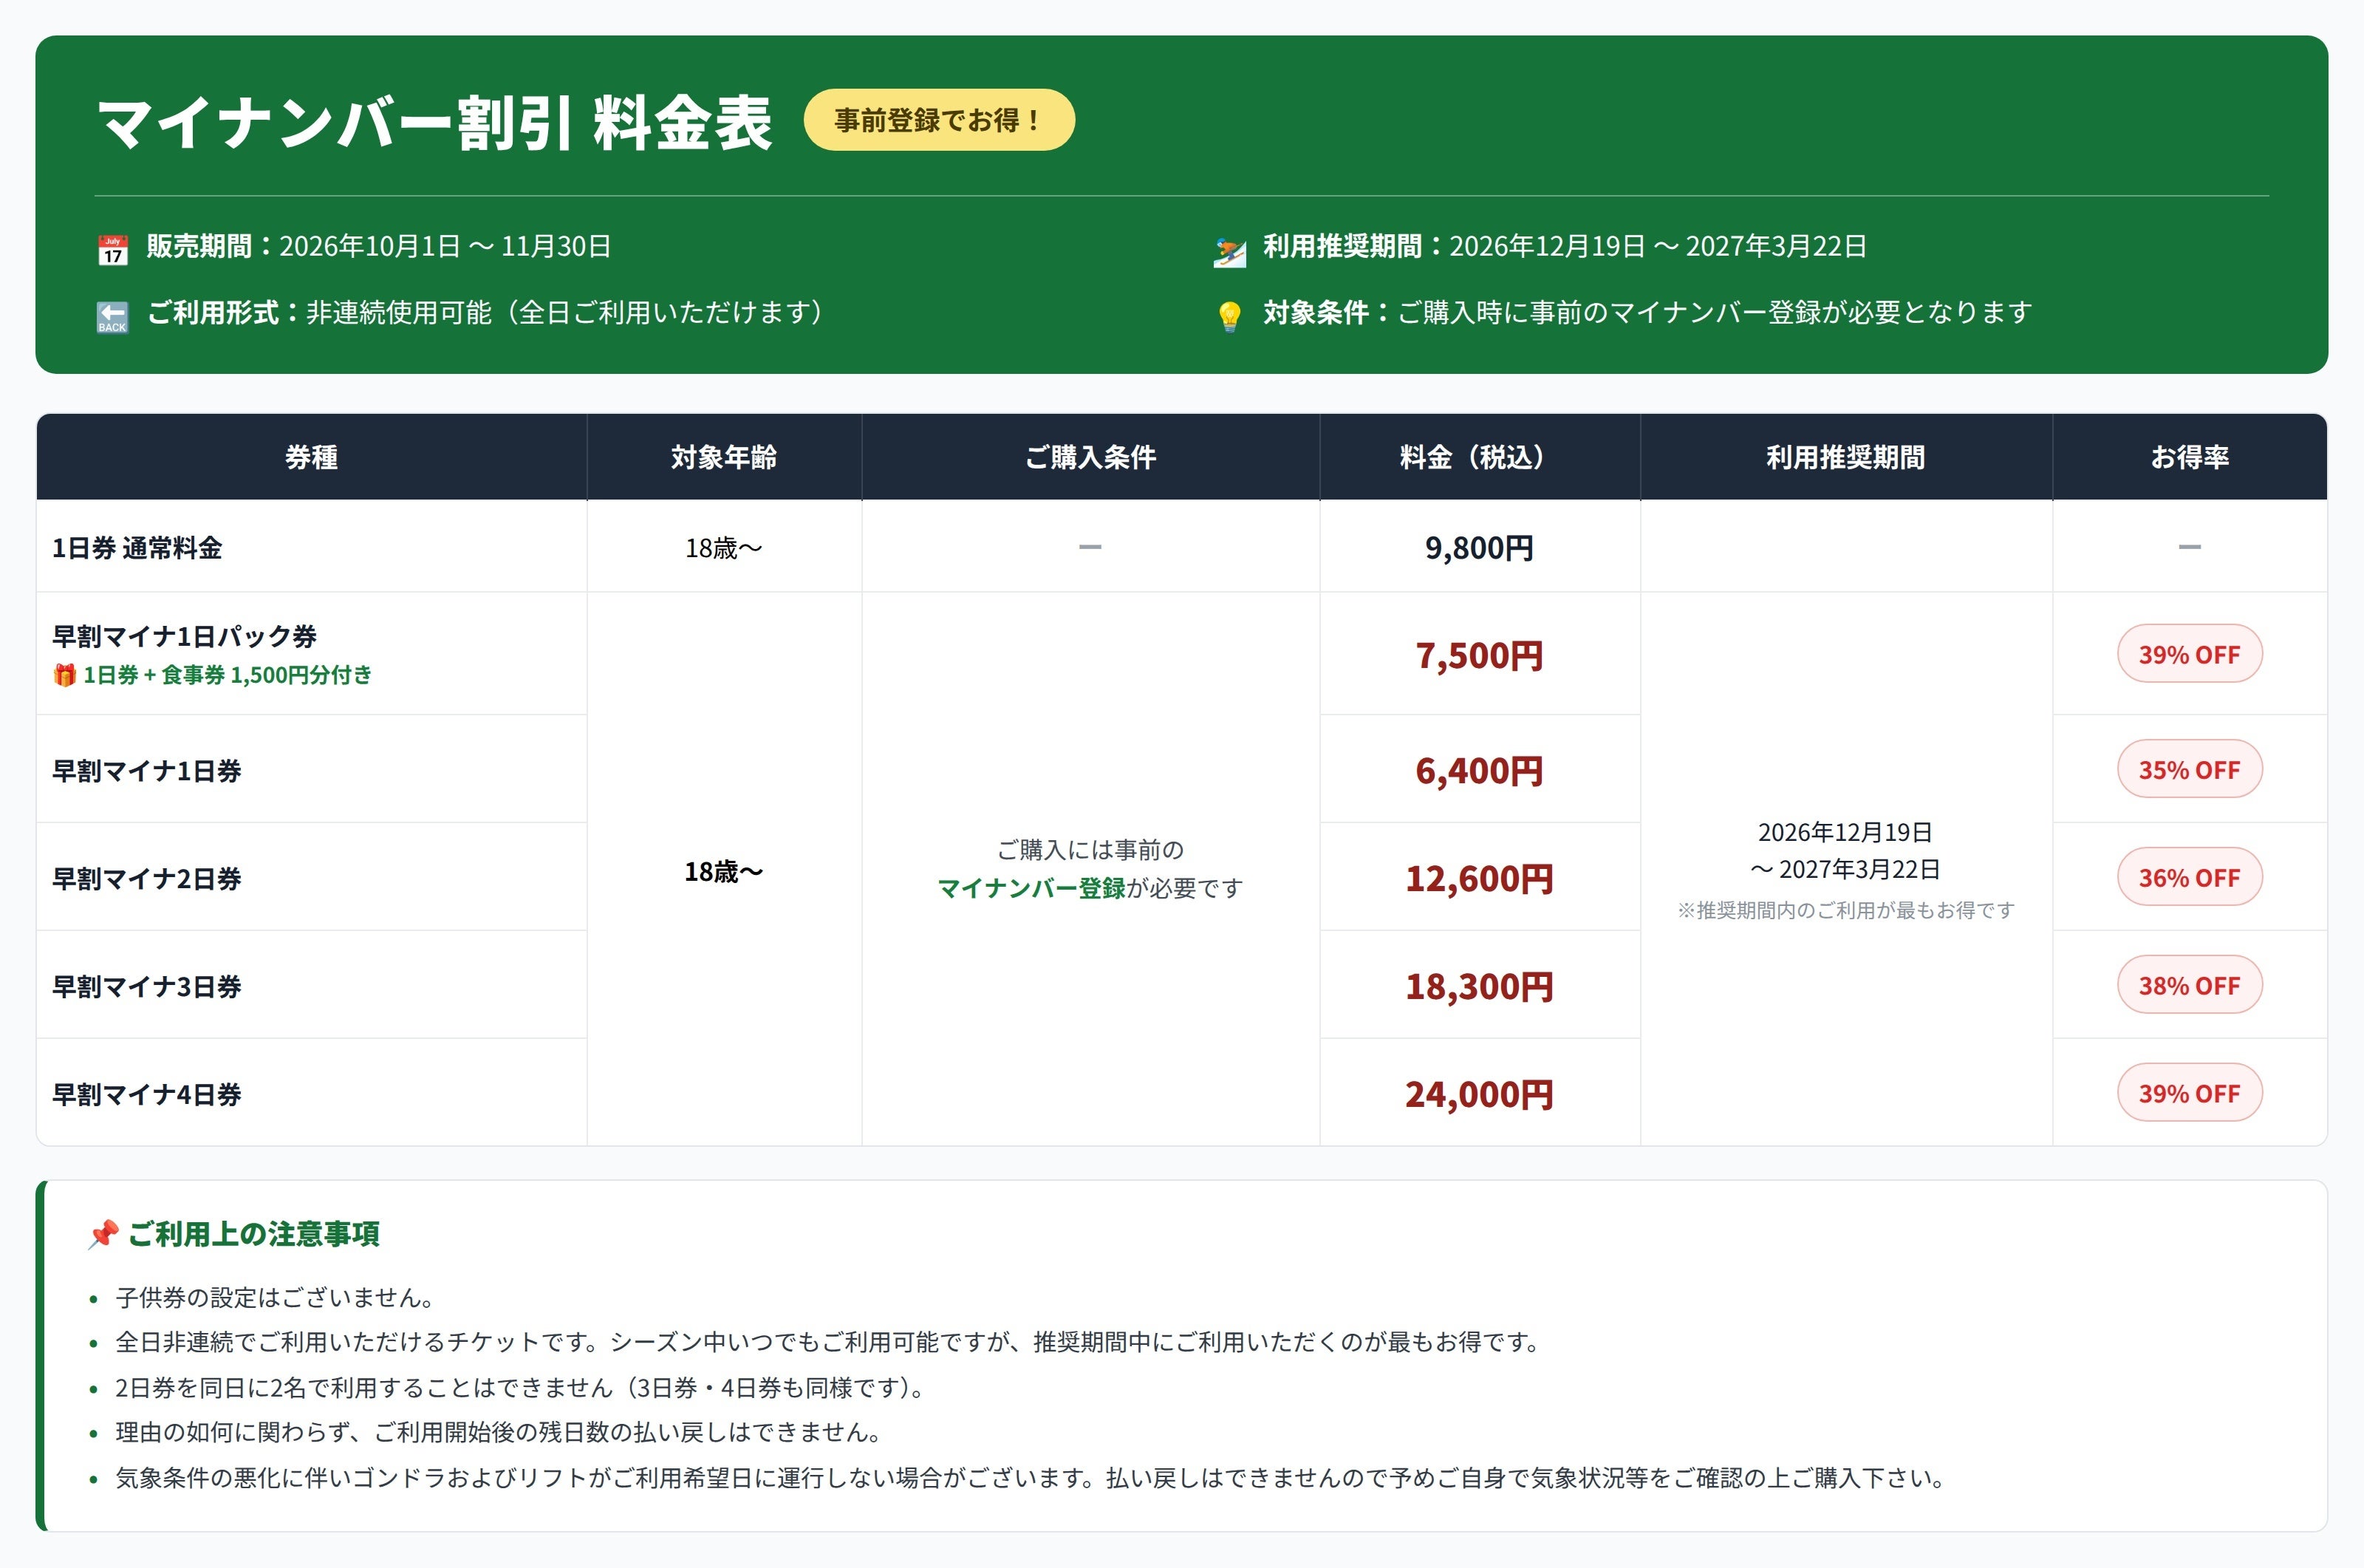Click the 39% OFF badge for 4日券
The image size is (2364, 1568).
point(2189,1093)
